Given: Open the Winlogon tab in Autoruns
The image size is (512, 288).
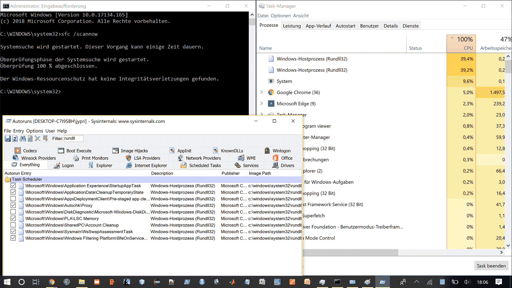Looking at the screenshot, I should click(277, 151).
